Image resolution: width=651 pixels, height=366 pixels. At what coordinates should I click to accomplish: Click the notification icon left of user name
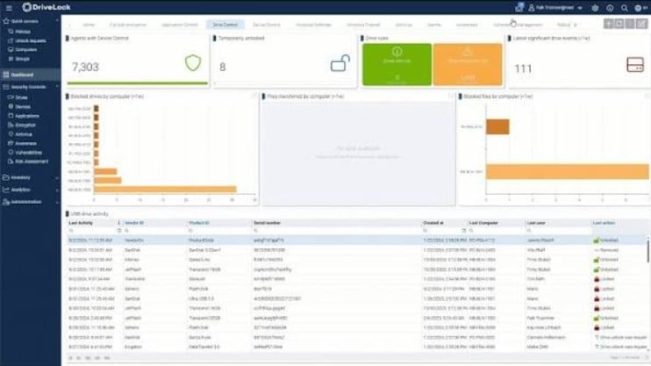point(519,7)
